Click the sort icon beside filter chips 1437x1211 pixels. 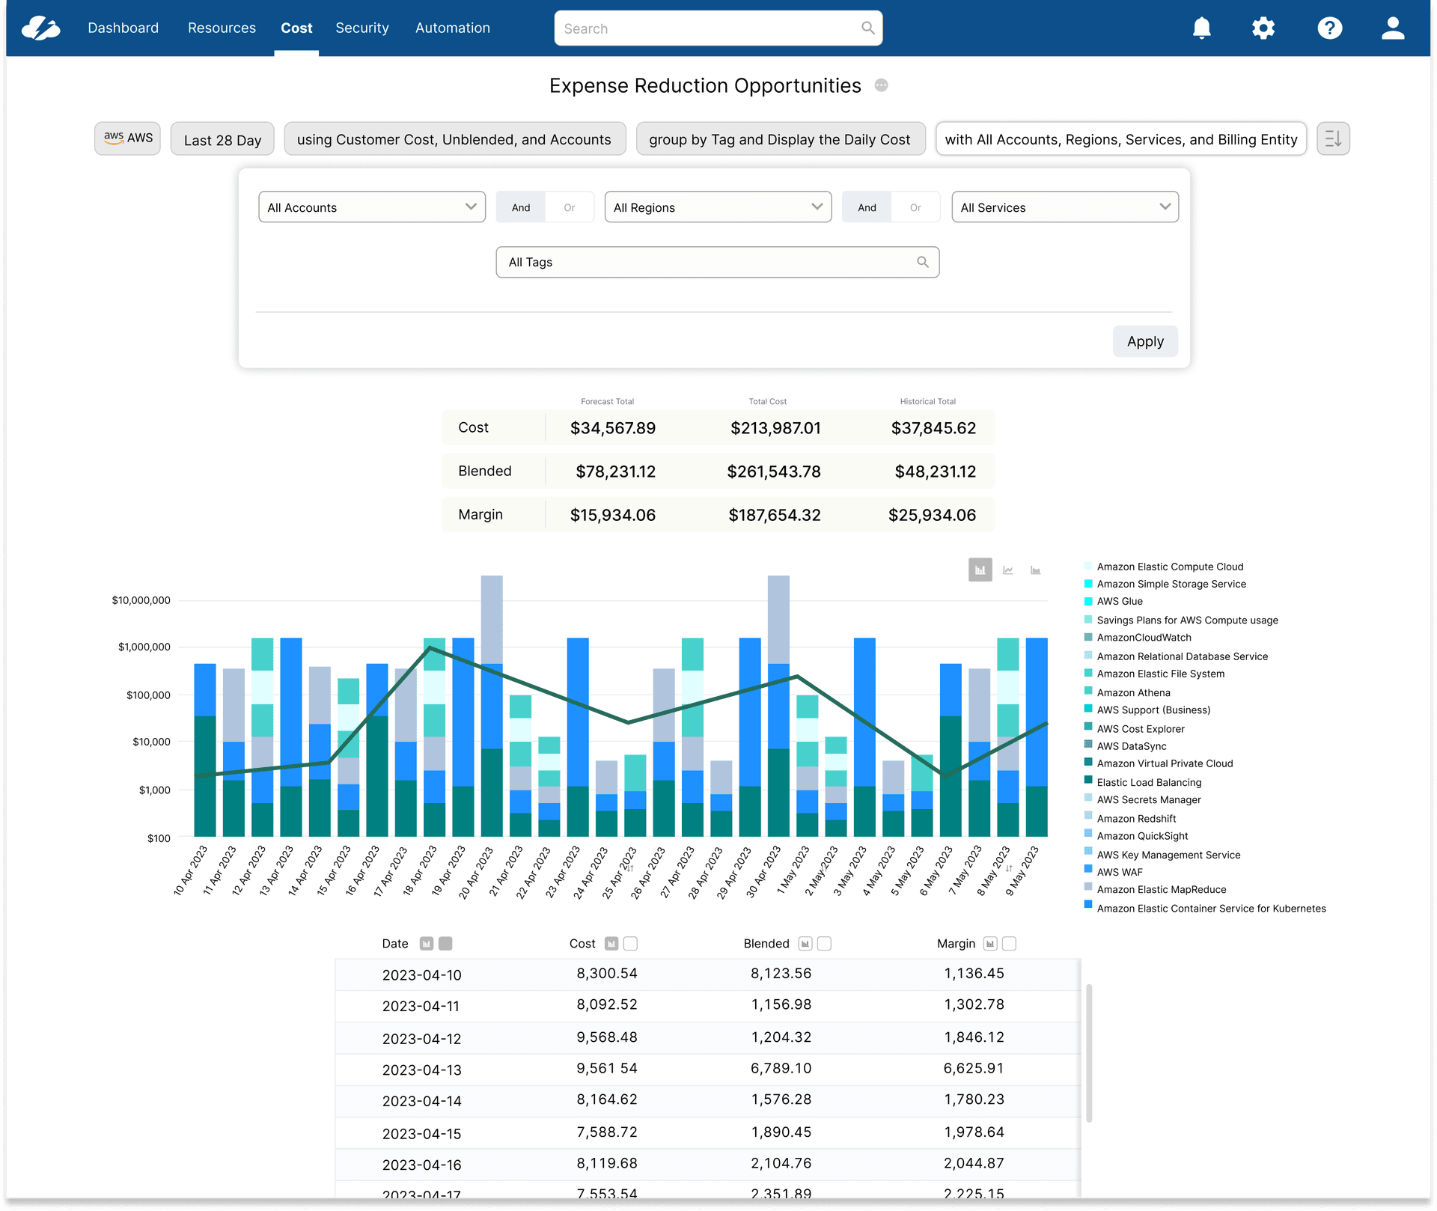click(1333, 138)
